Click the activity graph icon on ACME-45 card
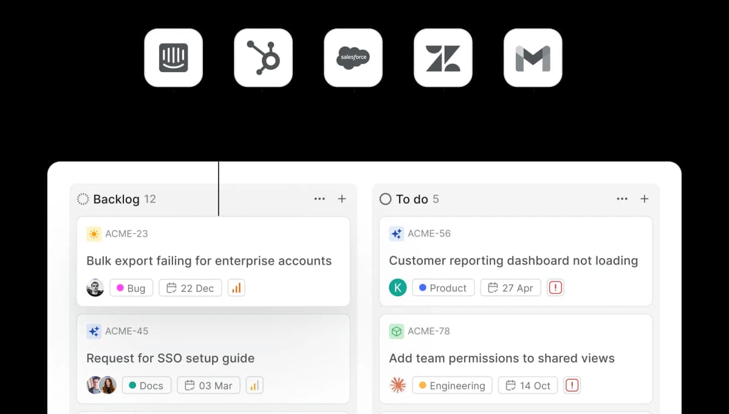The height and width of the screenshot is (414, 729). [x=254, y=385]
